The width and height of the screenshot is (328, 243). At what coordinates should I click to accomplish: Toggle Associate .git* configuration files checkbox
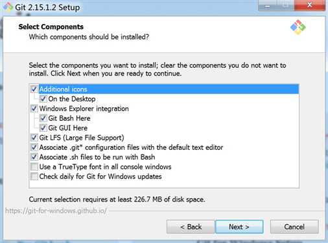coord(34,147)
